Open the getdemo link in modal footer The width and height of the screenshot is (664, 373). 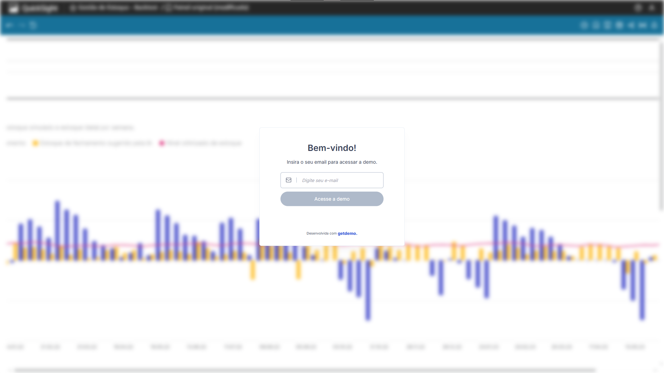(347, 233)
